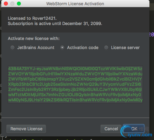Click the WebStorm License Activation title bar
The image size is (154, 140).
(x=75, y=4)
